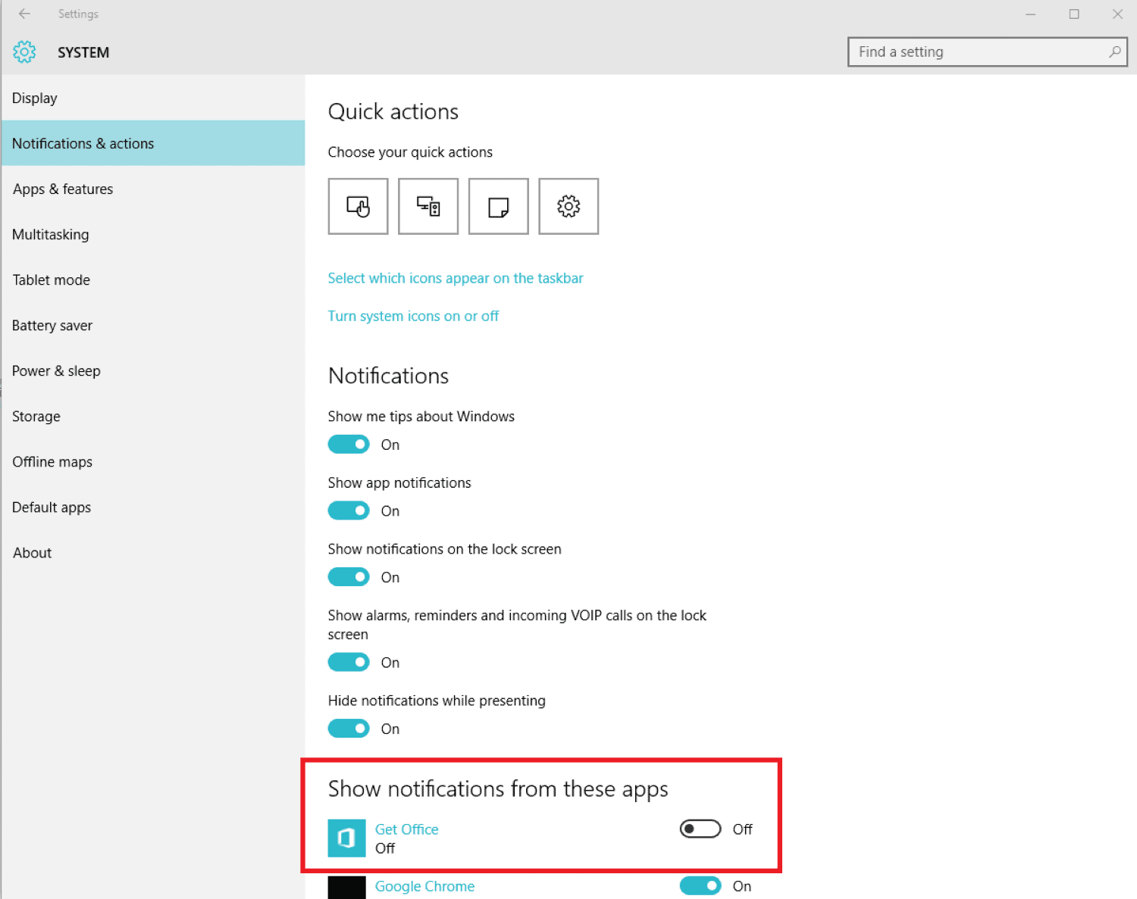The width and height of the screenshot is (1137, 899).
Task: Open Get Office notification settings link
Action: tap(407, 829)
